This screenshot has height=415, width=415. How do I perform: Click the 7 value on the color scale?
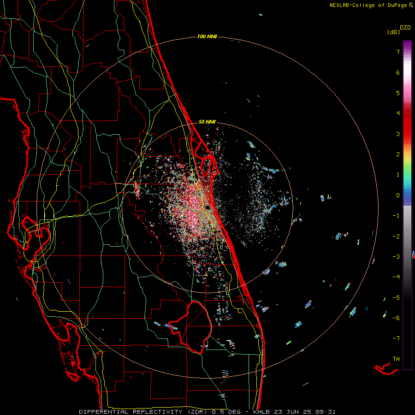pyautogui.click(x=398, y=52)
